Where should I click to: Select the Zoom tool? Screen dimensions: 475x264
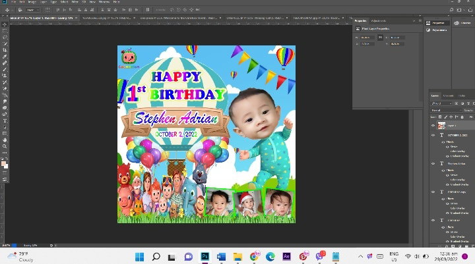pyautogui.click(x=5, y=146)
